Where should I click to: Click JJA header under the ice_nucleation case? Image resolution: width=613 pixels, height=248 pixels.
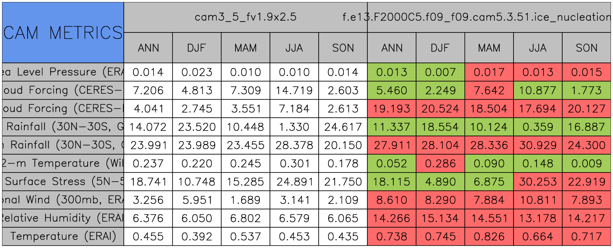click(x=537, y=48)
